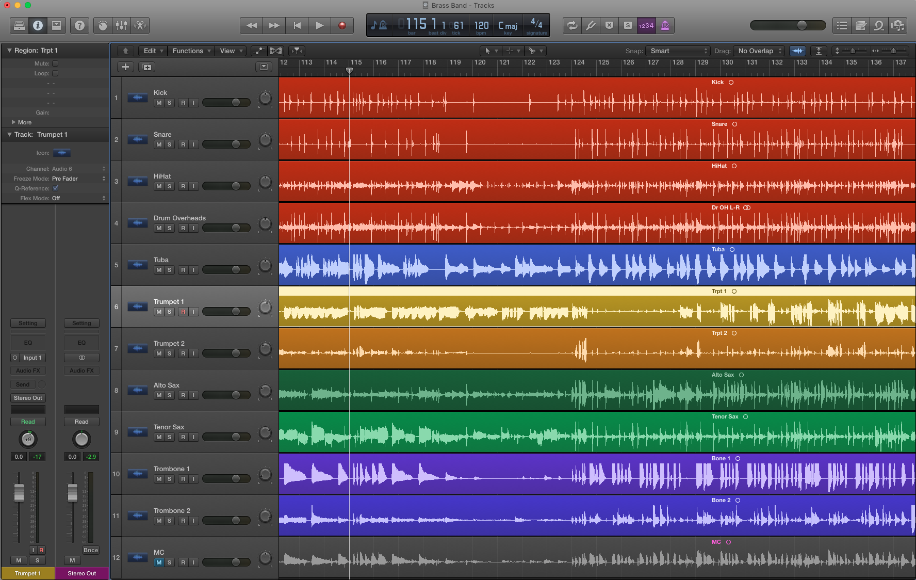The height and width of the screenshot is (580, 916).
Task: Open the Tuner
Action: point(591,25)
